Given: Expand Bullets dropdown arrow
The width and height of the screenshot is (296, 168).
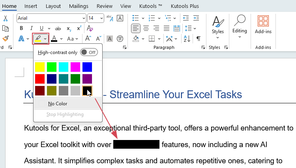Looking at the screenshot, I should tap(143, 18).
